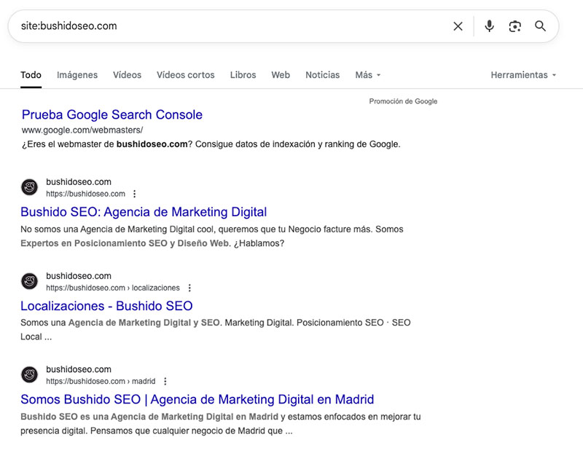Open the three-dot menu for the Localizaciones result
Viewport: 583px width, 453px height.
pyautogui.click(x=189, y=288)
